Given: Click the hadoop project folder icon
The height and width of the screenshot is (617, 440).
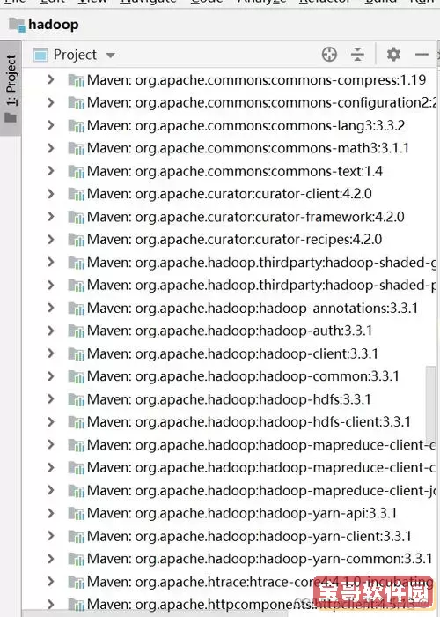Looking at the screenshot, I should click(18, 25).
